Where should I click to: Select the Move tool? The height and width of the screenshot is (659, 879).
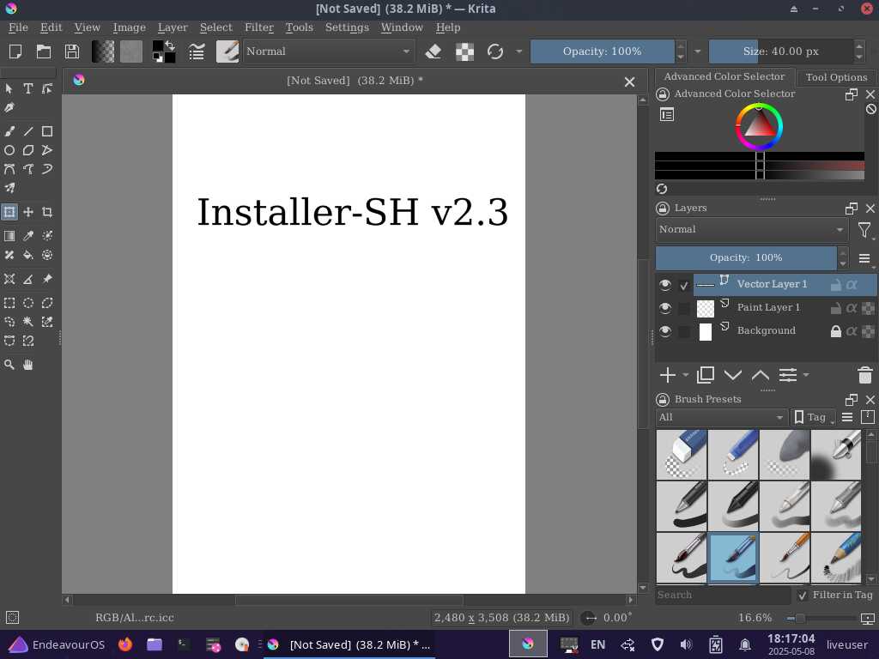pos(28,212)
